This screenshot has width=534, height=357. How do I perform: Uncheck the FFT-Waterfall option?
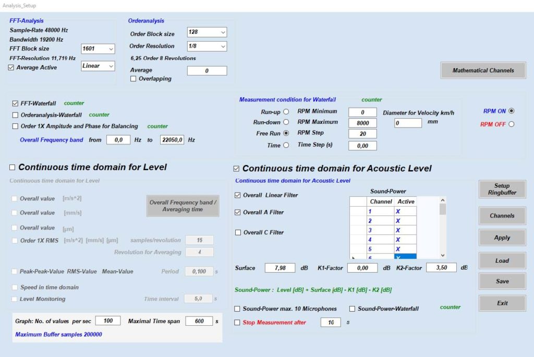point(15,104)
